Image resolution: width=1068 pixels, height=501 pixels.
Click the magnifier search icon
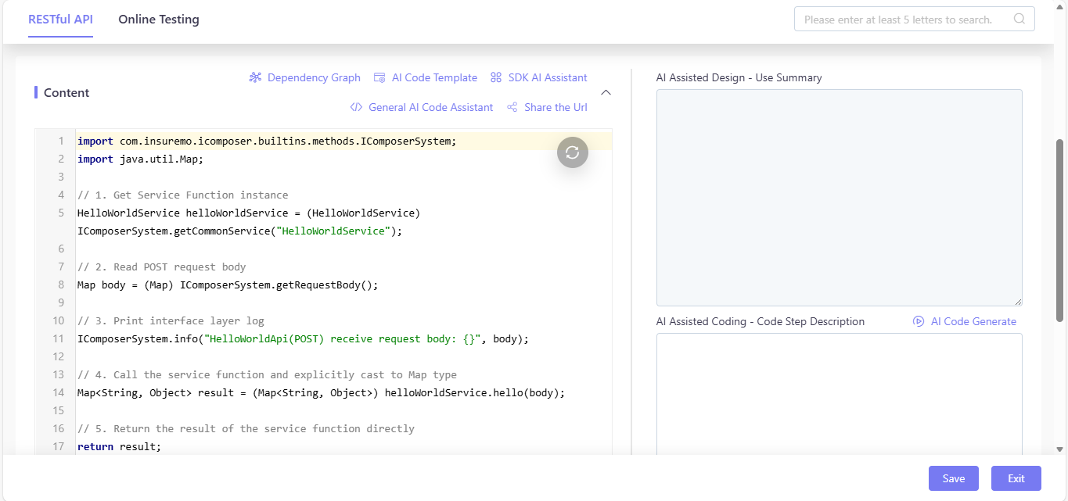[1019, 19]
